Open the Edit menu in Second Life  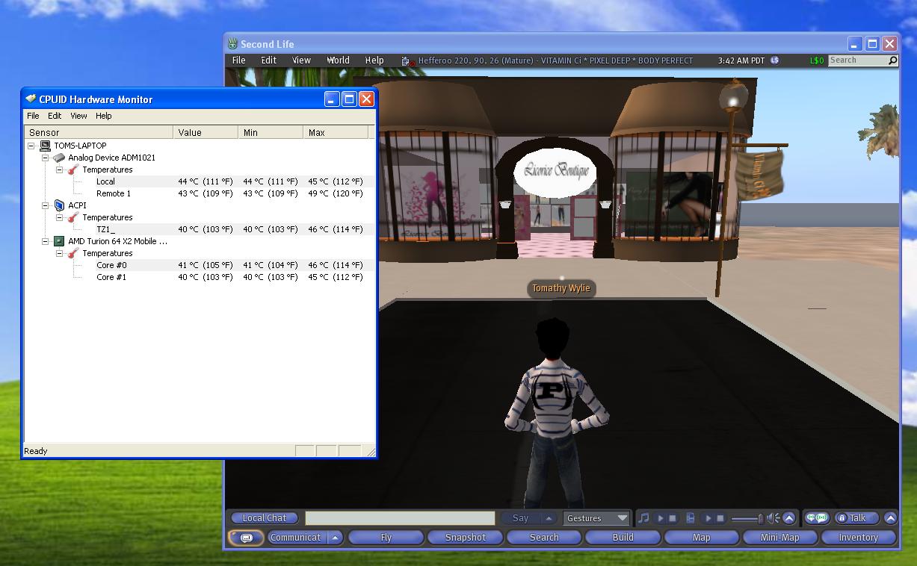pyautogui.click(x=268, y=60)
